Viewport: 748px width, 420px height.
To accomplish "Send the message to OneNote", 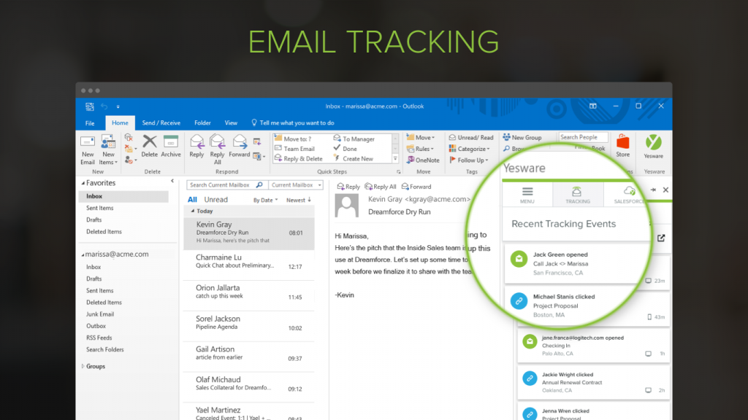I will tap(427, 160).
